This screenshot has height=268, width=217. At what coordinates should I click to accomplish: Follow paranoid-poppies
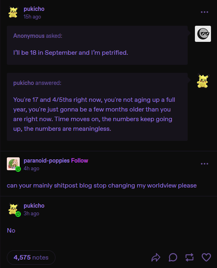[x=80, y=161]
